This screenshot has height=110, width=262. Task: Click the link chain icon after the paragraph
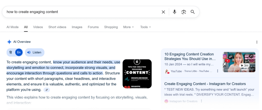46,90
